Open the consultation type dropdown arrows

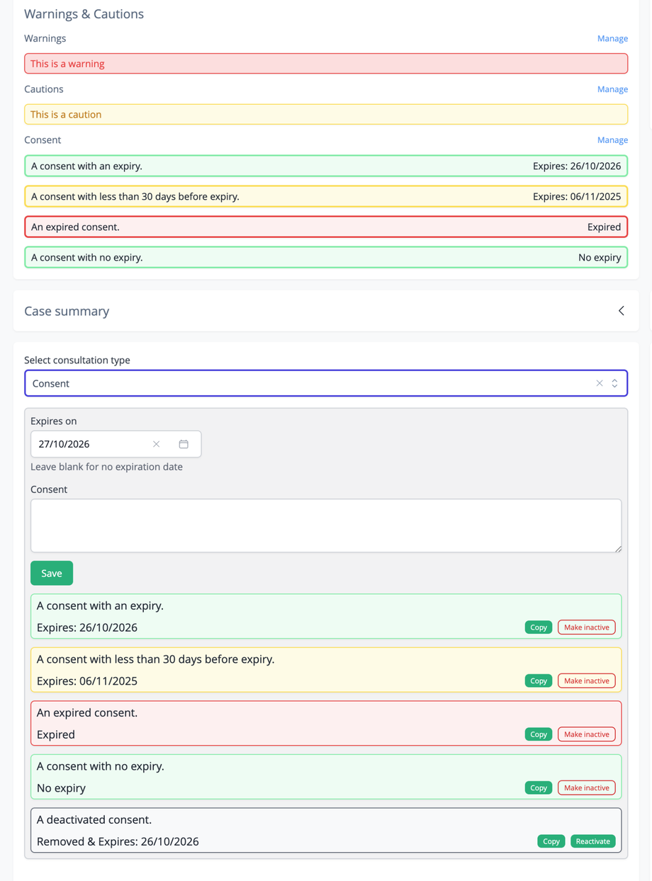pyautogui.click(x=615, y=383)
